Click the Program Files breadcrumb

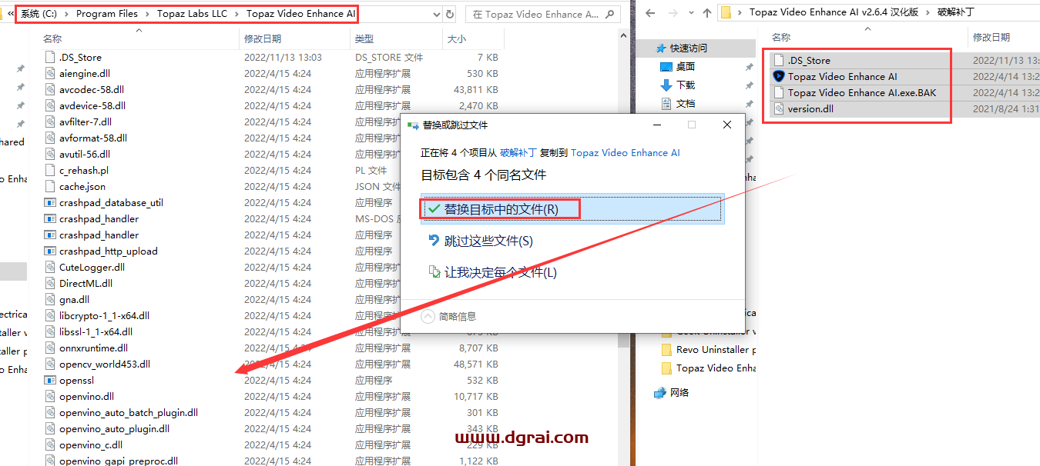click(x=106, y=14)
